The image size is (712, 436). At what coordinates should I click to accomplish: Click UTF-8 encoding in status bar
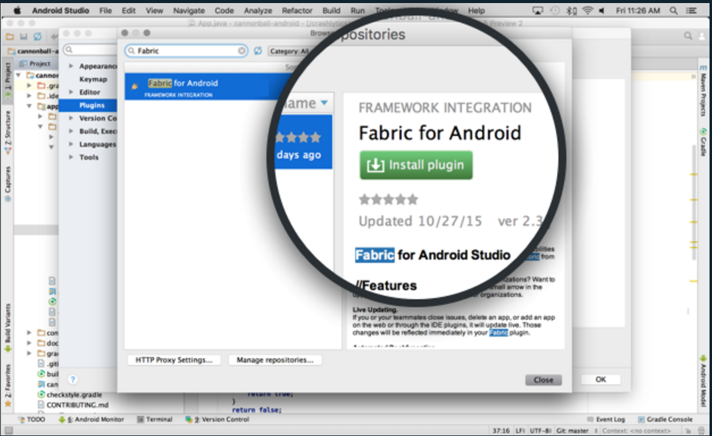pyautogui.click(x=541, y=430)
